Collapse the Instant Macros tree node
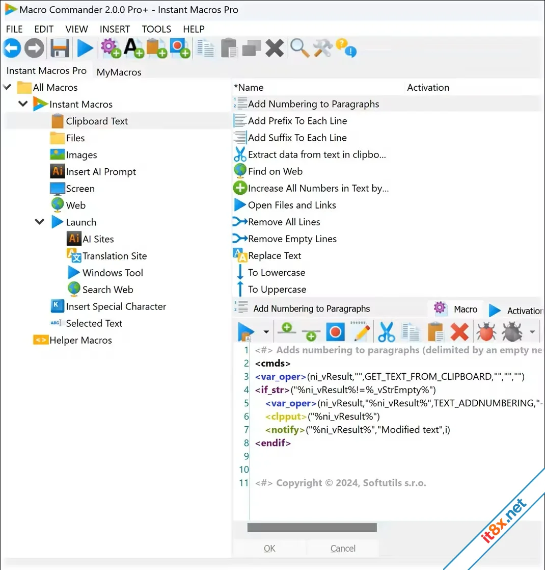 [23, 104]
